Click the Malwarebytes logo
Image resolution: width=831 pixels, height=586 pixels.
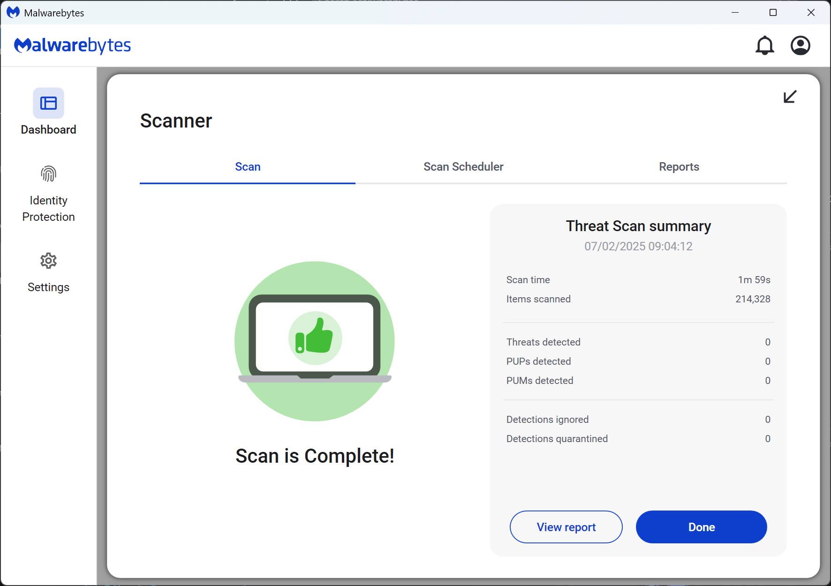pos(72,45)
